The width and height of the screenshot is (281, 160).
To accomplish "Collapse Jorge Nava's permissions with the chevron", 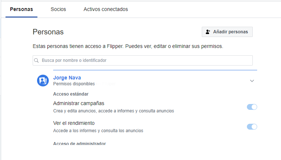I will pyautogui.click(x=252, y=81).
